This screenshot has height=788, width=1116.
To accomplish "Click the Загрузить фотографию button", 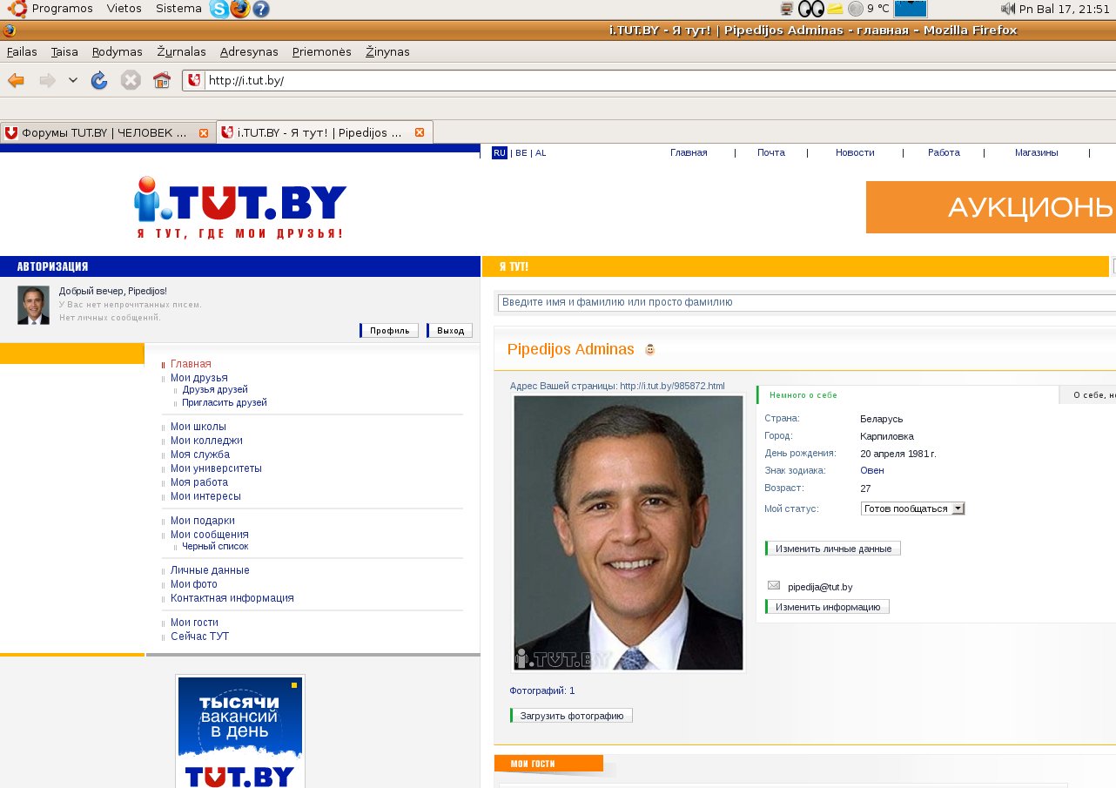I will 572,716.
